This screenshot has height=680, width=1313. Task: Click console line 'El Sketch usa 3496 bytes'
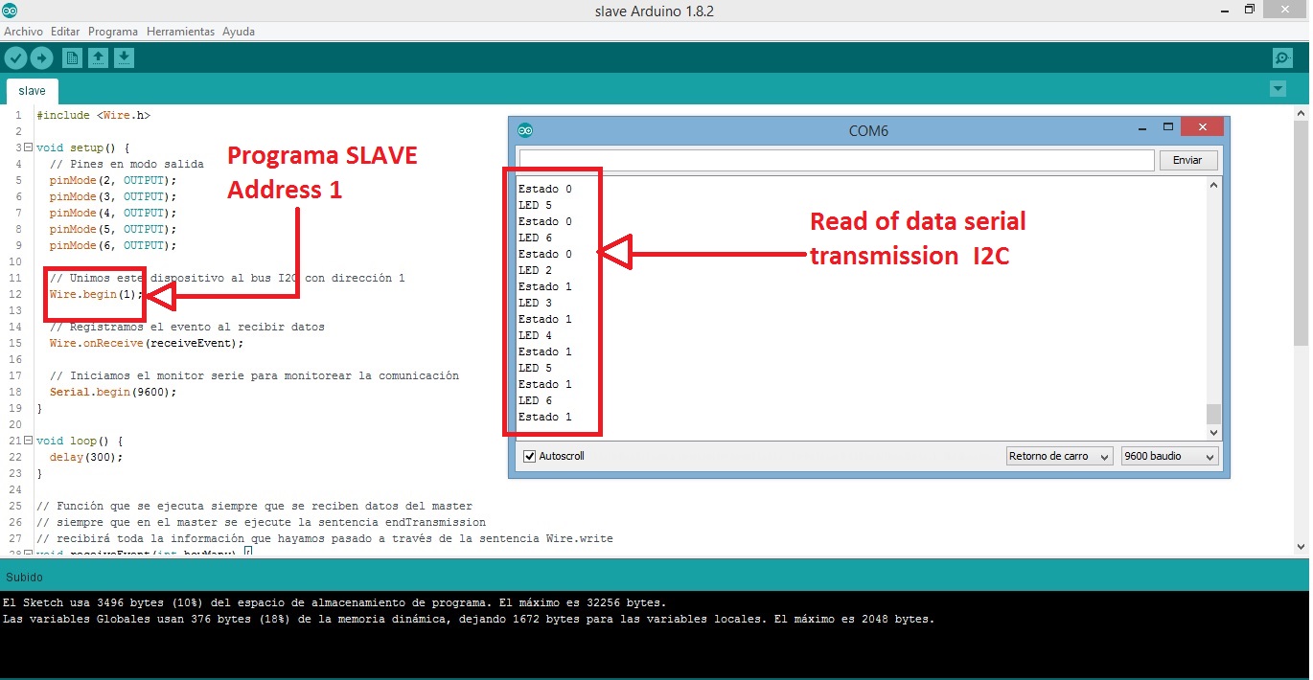334,602
